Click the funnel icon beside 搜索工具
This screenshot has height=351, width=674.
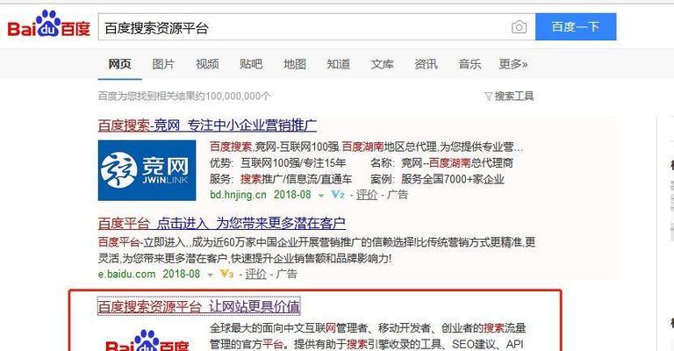tap(488, 97)
